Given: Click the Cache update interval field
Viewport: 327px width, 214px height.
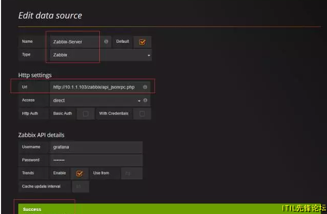Looking at the screenshot, I should (80, 187).
